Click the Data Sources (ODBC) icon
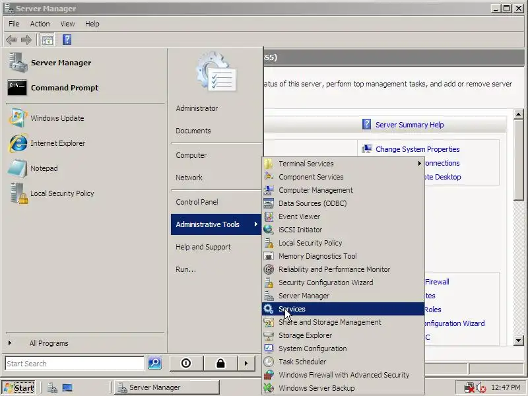 point(269,203)
